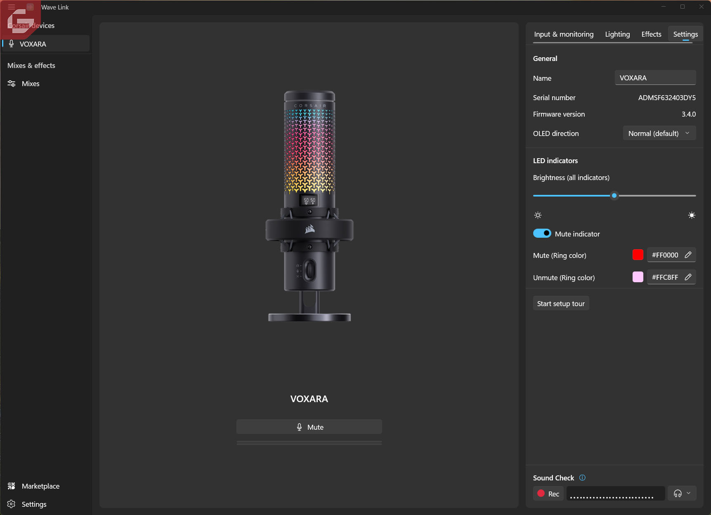Select the Settings tab in device panel
This screenshot has width=711, height=515.
[x=685, y=34]
